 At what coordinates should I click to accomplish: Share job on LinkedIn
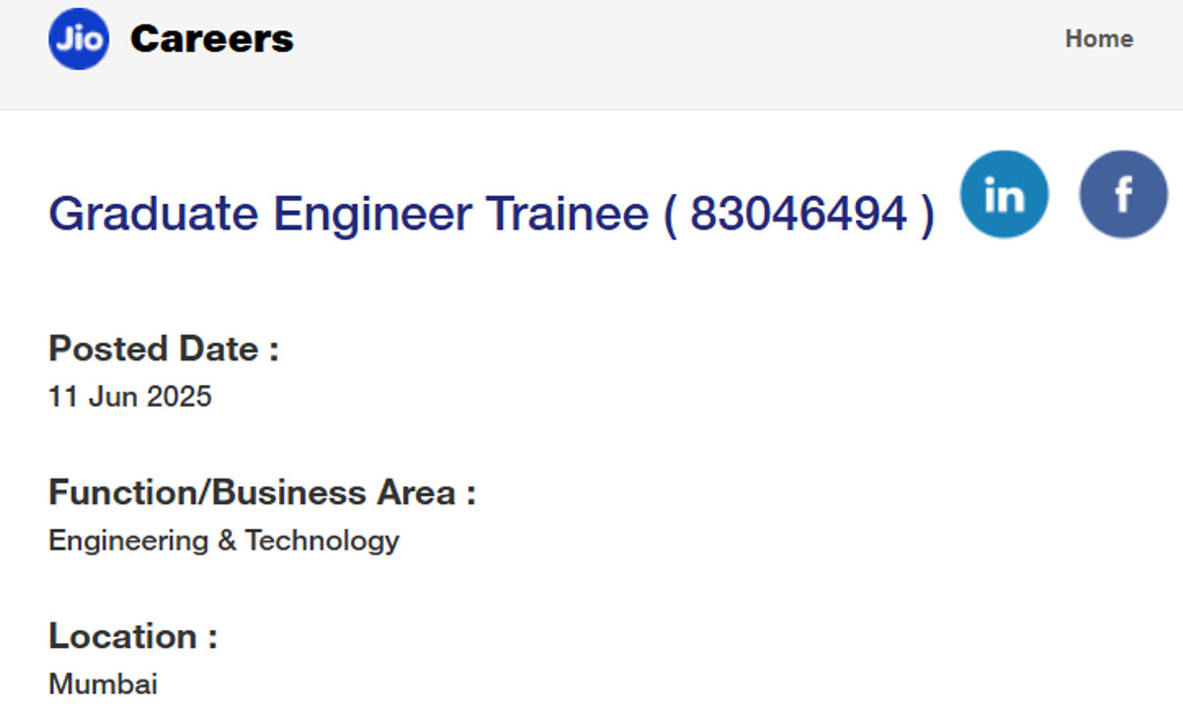pos(1005,194)
